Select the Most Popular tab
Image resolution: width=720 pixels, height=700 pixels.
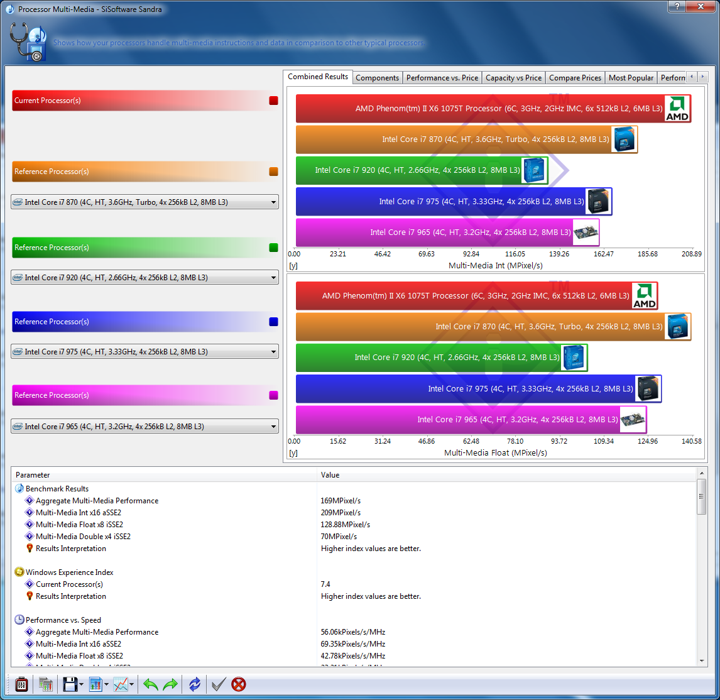click(631, 78)
